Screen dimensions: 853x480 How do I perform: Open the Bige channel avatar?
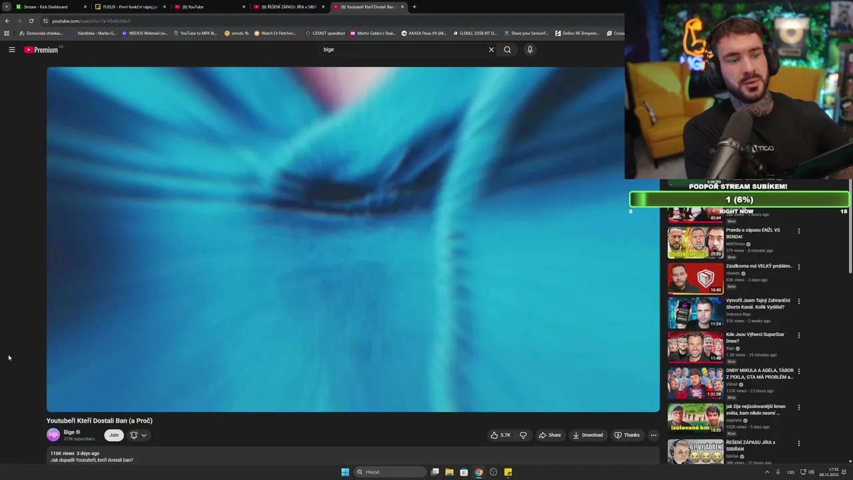click(x=53, y=435)
